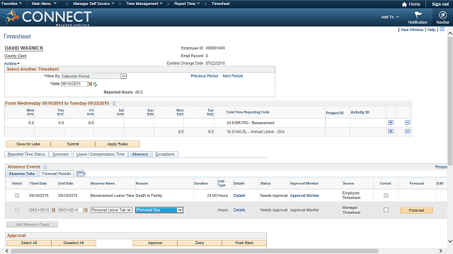Expand the Actions dropdown under County Clerk
This screenshot has height=254, width=453.
coord(12,64)
